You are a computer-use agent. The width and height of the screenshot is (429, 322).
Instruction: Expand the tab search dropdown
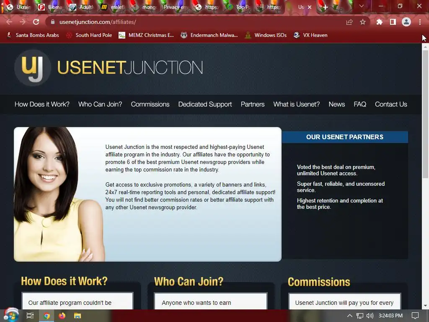(362, 6)
